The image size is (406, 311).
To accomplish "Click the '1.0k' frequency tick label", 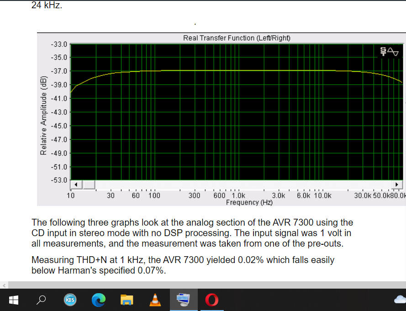I will click(238, 195).
